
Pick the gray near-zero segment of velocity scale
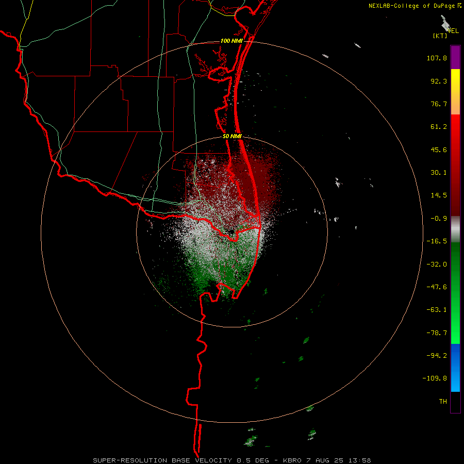(455, 229)
